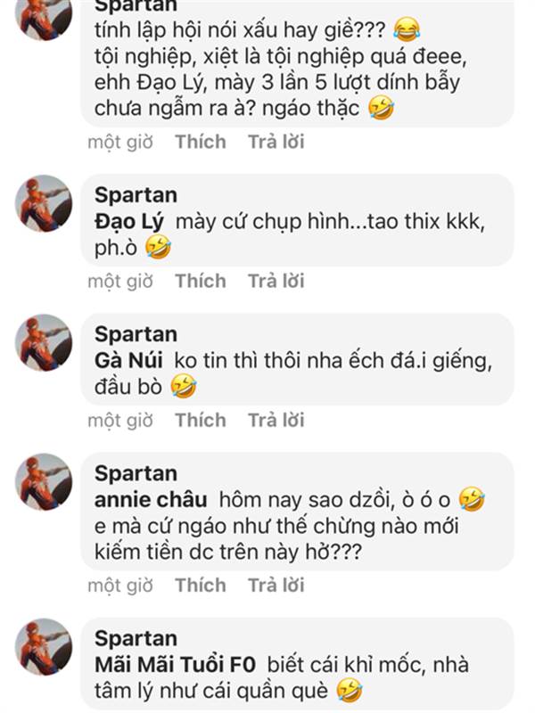Click 'một giờ' timestamp under 'chụp hình' comment

tap(119, 281)
